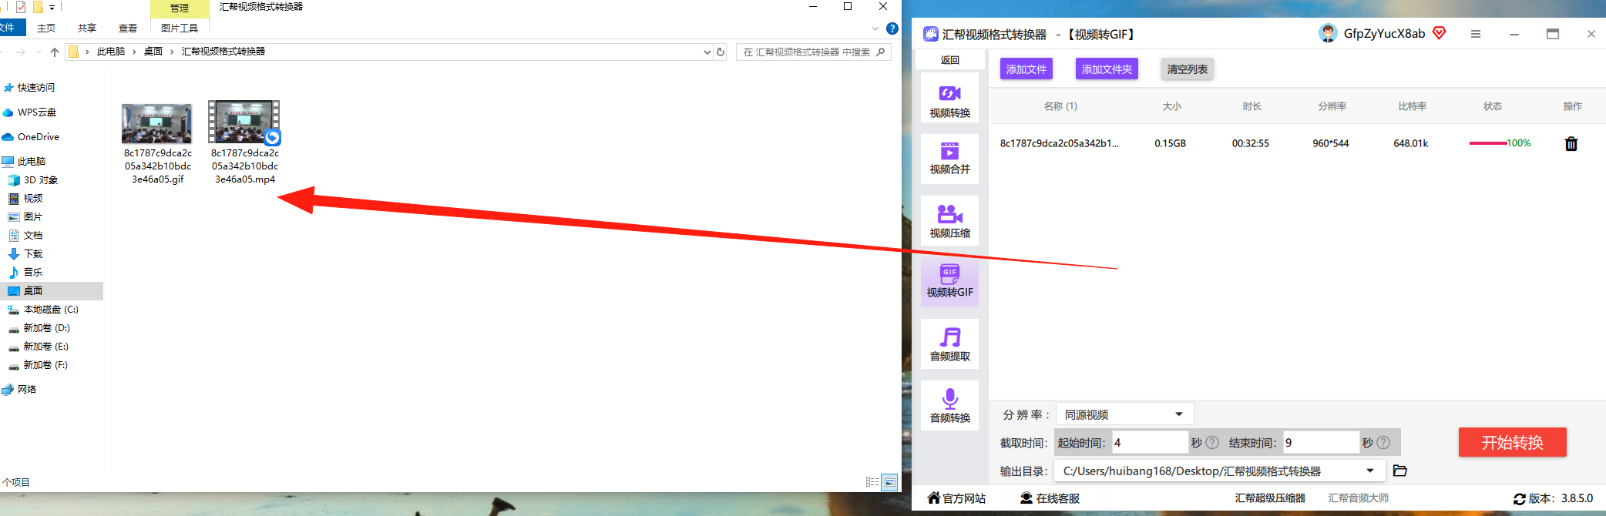1606x516 pixels.
Task: Open the 共享 ribbon tab in Explorer
Action: [87, 28]
